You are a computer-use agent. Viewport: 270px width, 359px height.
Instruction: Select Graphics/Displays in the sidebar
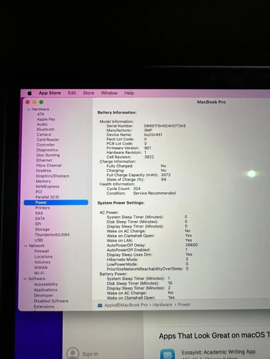click(52, 176)
